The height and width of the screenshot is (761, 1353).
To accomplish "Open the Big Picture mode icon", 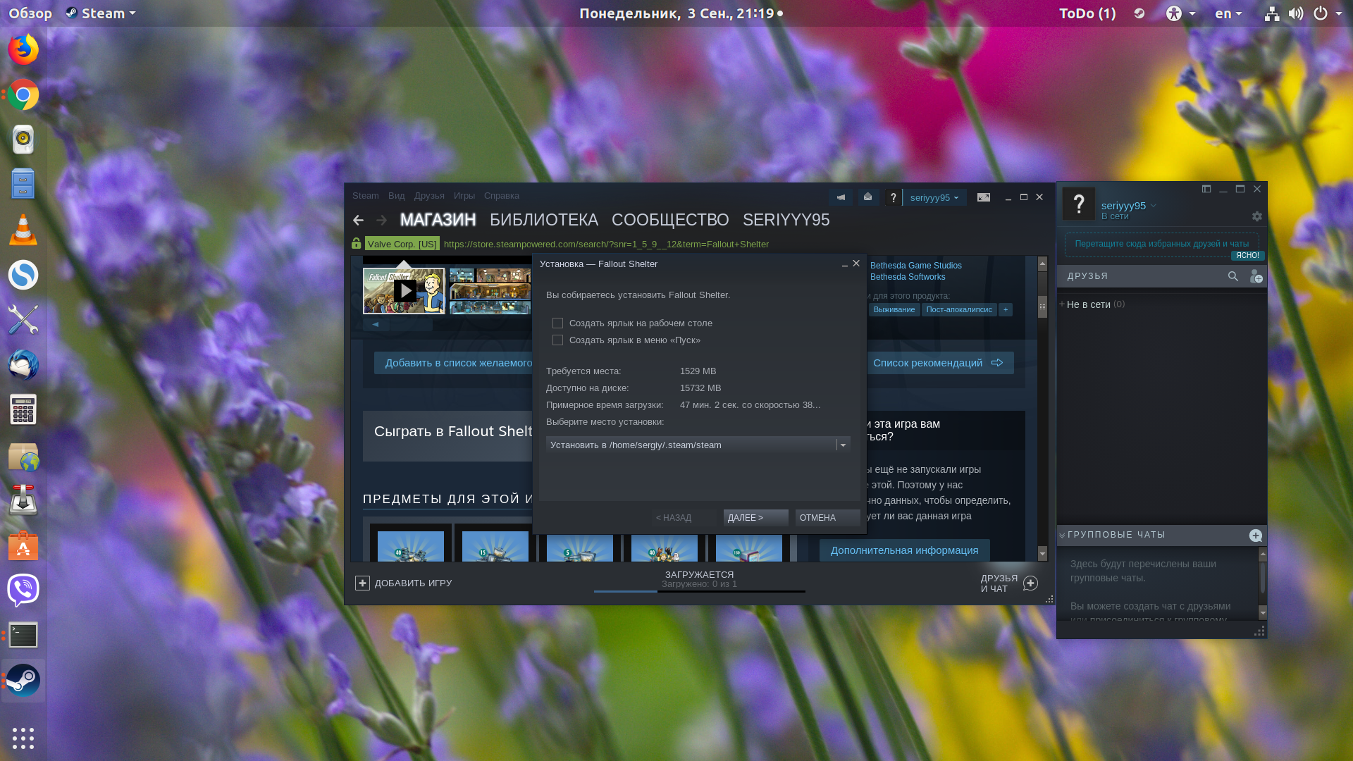I will point(983,197).
